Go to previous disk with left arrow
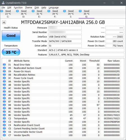126x140 pixels. tap(4, 22)
